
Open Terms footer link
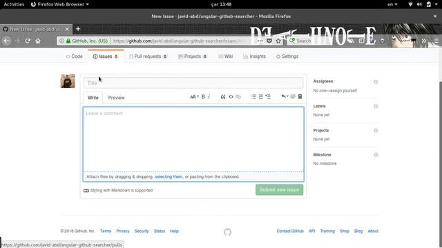click(x=106, y=231)
